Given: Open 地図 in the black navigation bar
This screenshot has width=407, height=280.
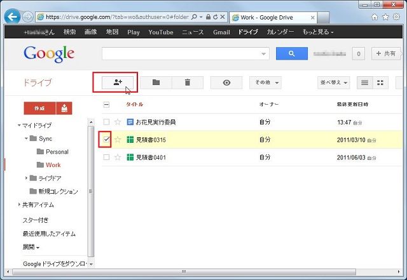Looking at the screenshot, I should click(x=112, y=32).
